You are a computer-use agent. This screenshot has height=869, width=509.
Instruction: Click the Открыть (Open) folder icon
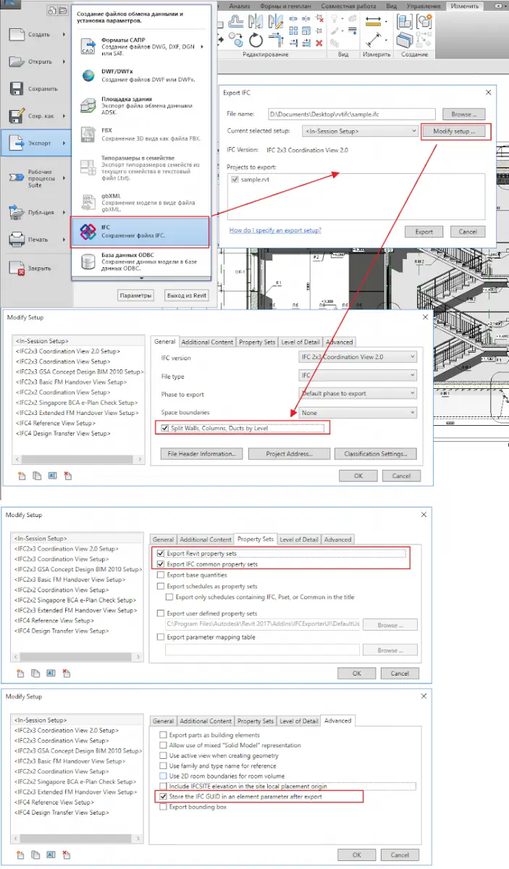[18, 62]
